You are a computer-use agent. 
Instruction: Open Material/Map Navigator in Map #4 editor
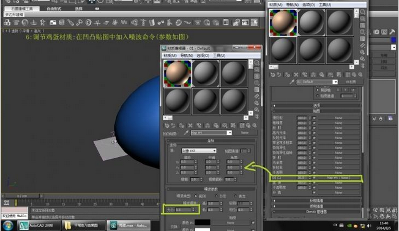point(257,116)
